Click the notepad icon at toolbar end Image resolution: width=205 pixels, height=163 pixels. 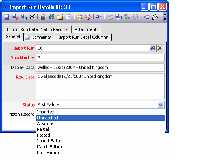click(x=155, y=17)
